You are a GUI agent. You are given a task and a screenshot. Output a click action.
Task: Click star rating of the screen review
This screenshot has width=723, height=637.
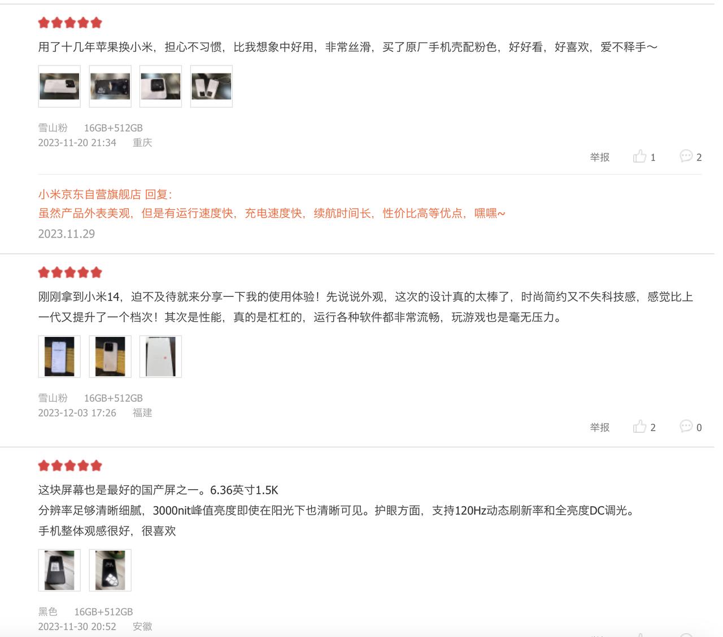coord(70,465)
